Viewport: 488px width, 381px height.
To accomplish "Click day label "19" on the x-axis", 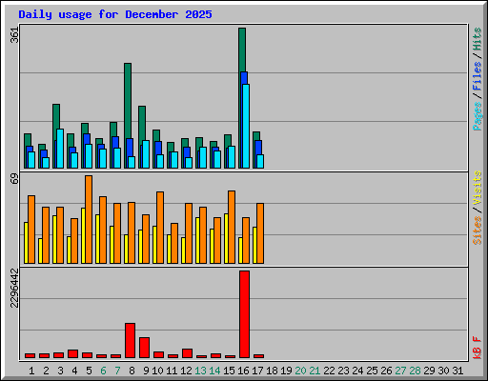I will pyautogui.click(x=286, y=371).
